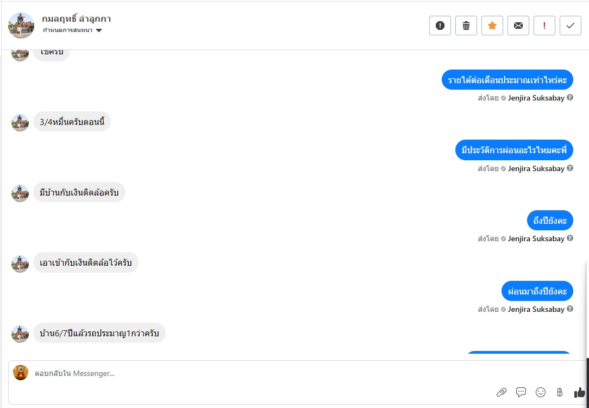
Task: Click help icon beside first Jenjira Suksabay
Action: click(570, 98)
